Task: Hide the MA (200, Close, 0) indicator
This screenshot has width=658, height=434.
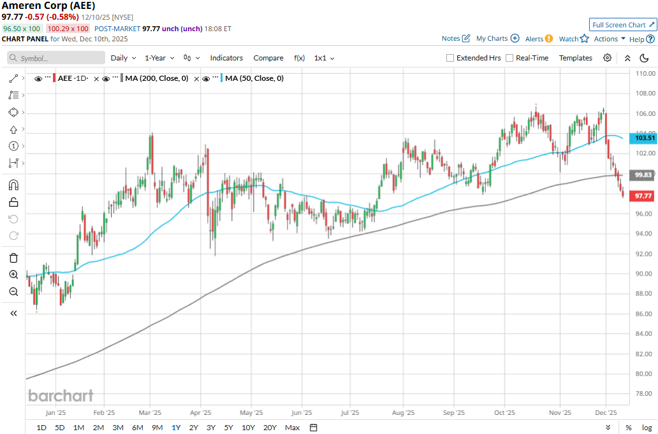Action: [x=106, y=78]
